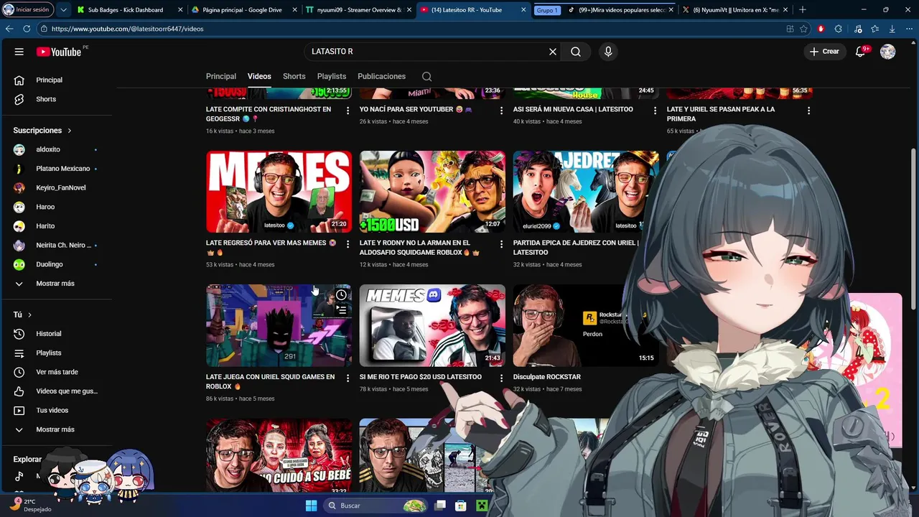919x517 pixels.
Task: Go back with the browser back arrow
Action: coord(9,29)
